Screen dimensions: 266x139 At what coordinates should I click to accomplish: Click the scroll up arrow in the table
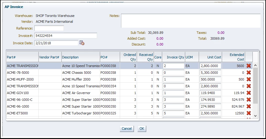256,65
